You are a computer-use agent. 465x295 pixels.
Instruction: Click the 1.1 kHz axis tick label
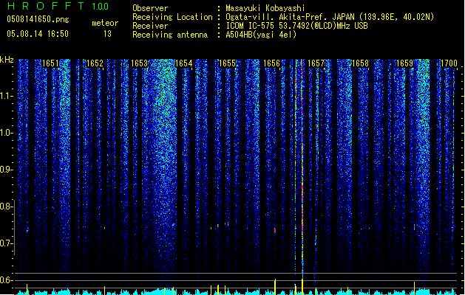[6, 96]
